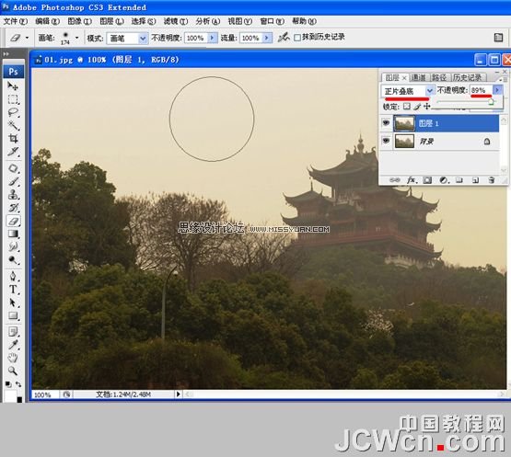Open layer opacity slider arrow
Image resolution: width=511 pixels, height=457 pixels.
(497, 90)
